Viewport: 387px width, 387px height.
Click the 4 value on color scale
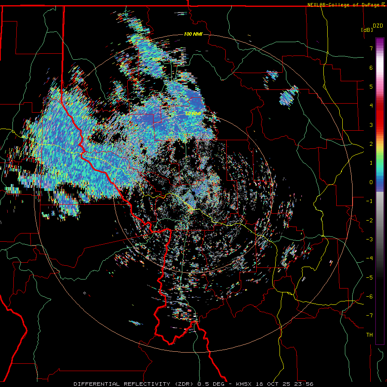[371, 106]
